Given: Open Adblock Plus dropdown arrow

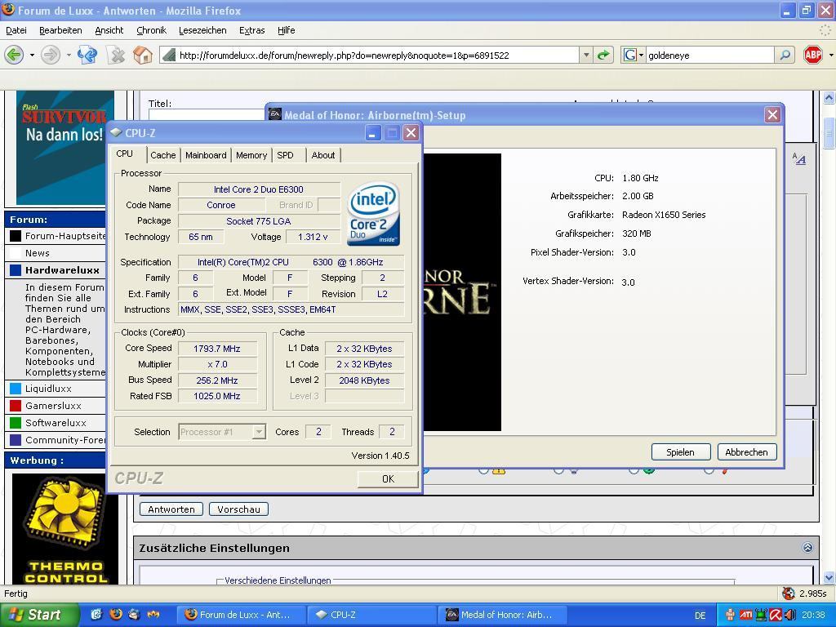Looking at the screenshot, I should click(x=830, y=55).
